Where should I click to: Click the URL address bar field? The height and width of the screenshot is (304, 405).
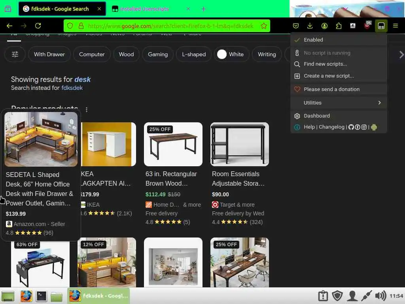click(x=170, y=26)
